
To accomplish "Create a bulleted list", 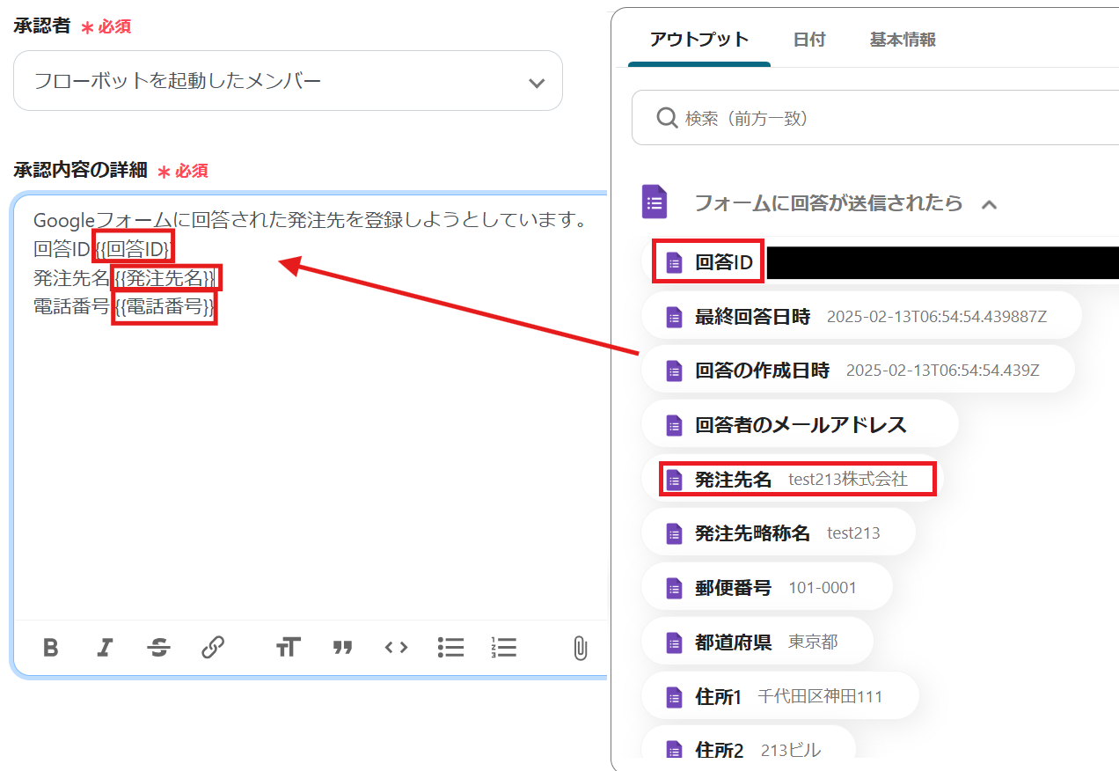I will [x=450, y=648].
